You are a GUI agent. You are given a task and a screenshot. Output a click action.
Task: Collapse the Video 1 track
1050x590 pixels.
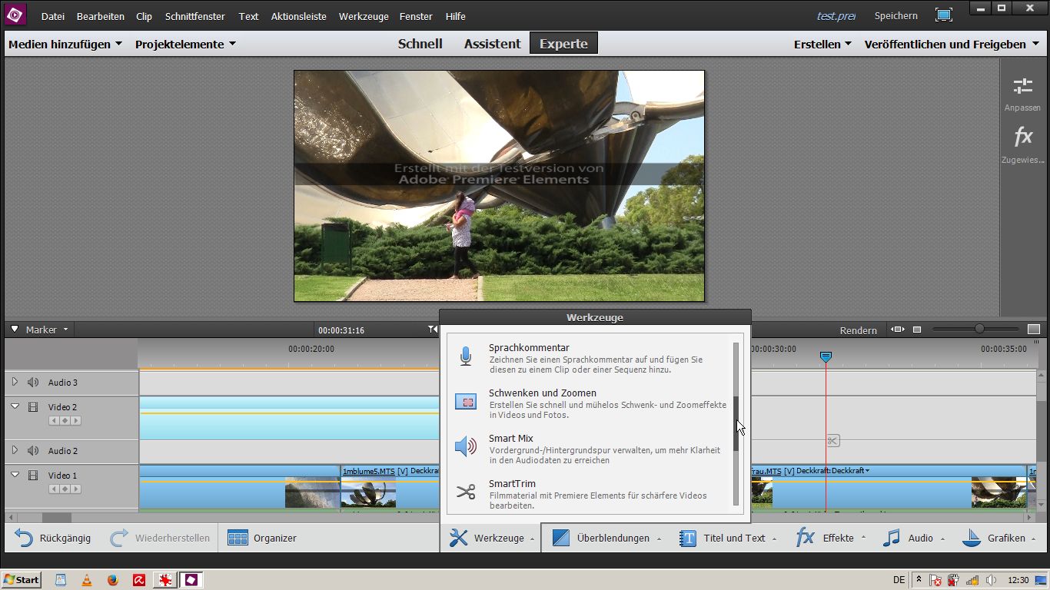point(15,475)
